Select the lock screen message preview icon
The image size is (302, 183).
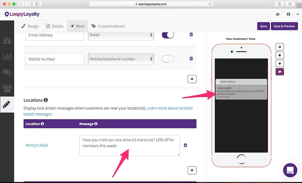280,72
